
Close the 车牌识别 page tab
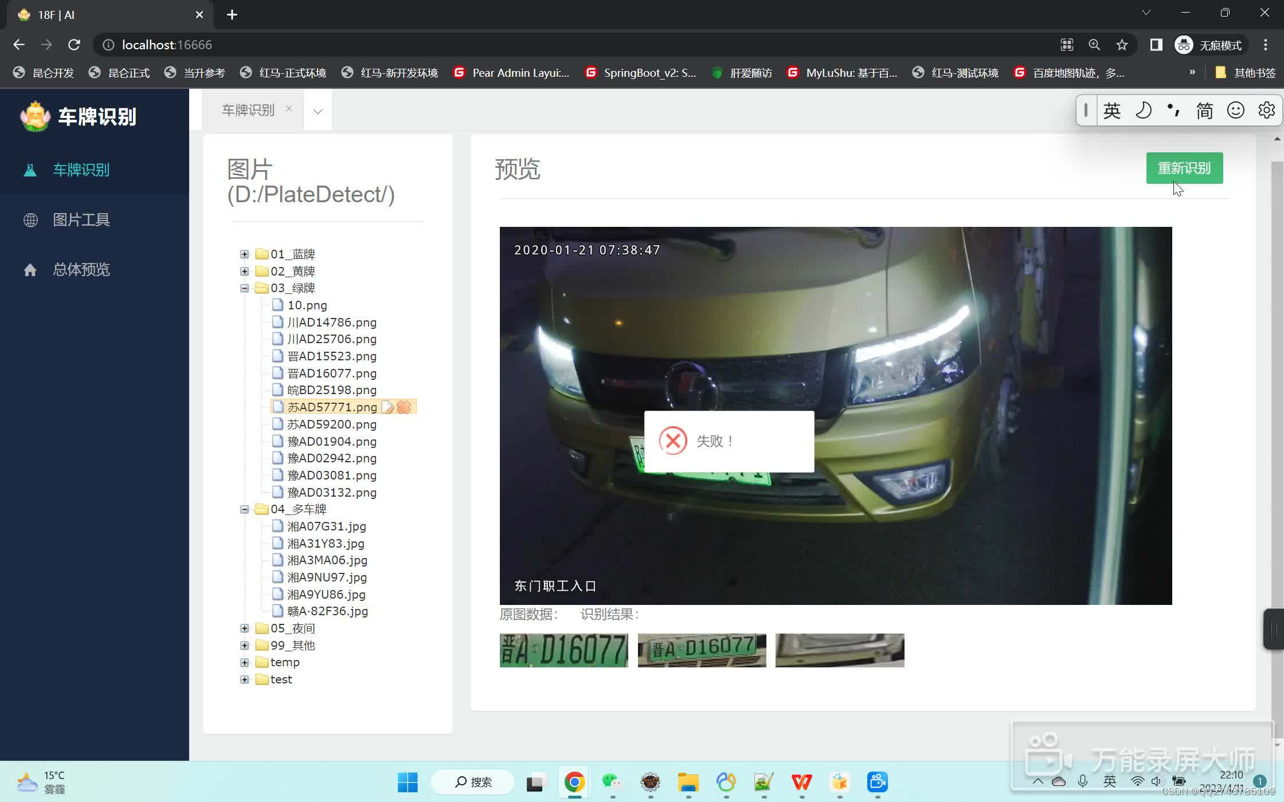289,108
